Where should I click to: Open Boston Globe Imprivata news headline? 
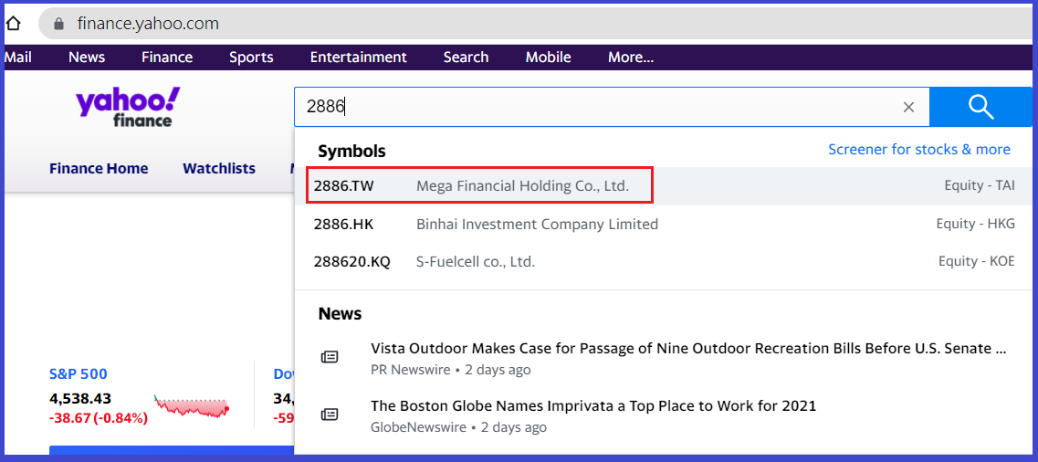click(593, 405)
